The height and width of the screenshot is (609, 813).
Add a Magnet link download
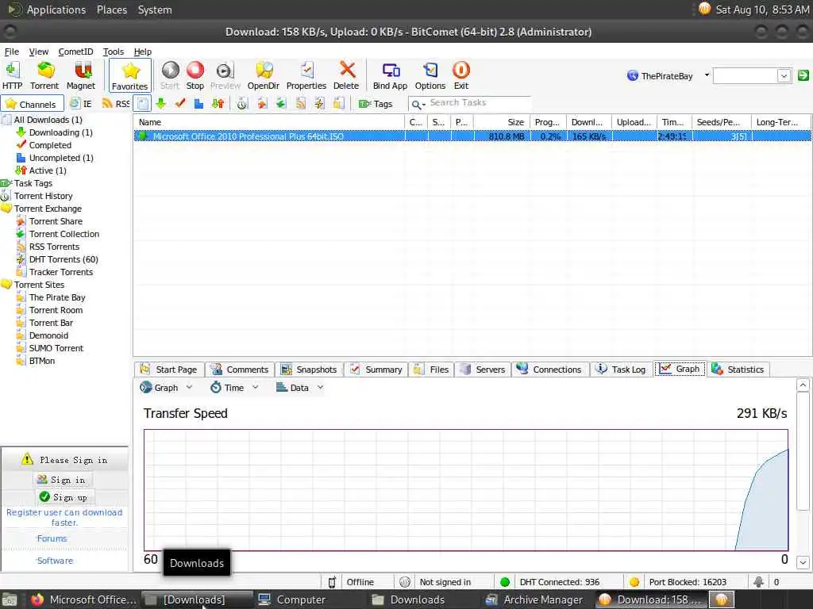pyautogui.click(x=81, y=75)
